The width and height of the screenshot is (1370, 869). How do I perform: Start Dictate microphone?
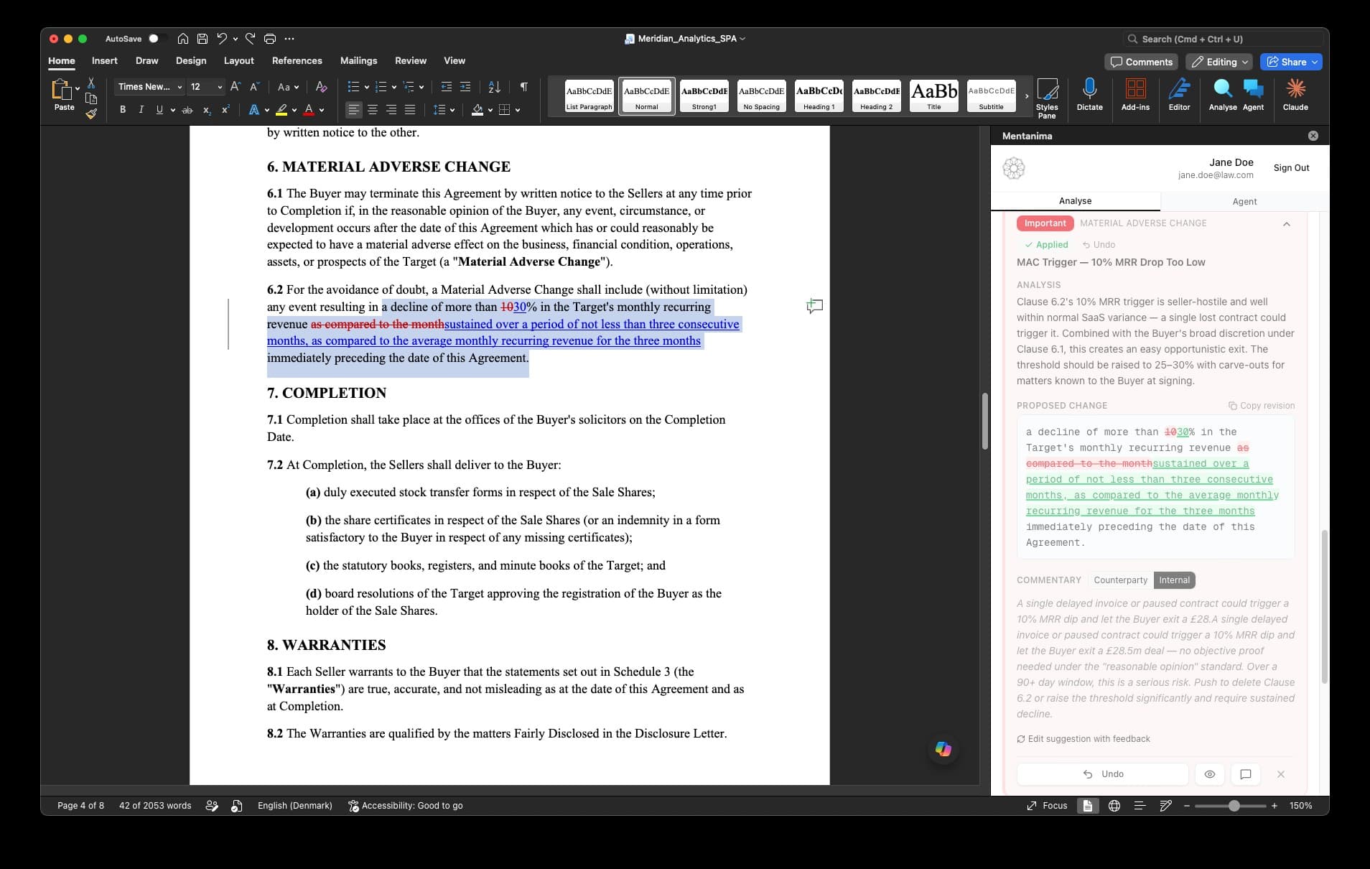point(1089,94)
